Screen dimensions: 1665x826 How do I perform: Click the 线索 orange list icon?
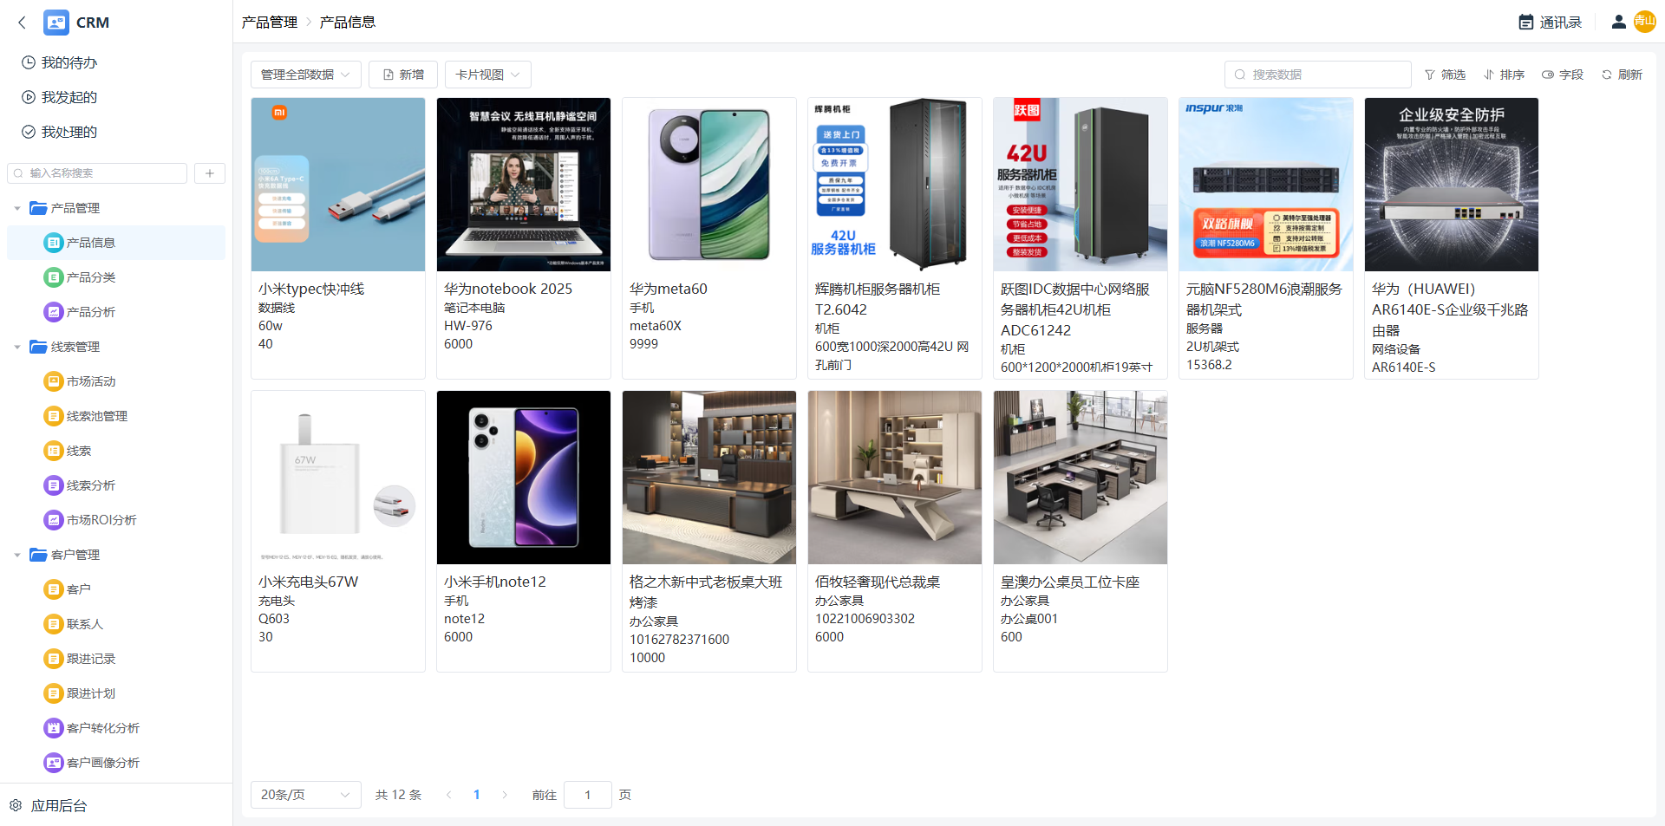pyautogui.click(x=53, y=451)
